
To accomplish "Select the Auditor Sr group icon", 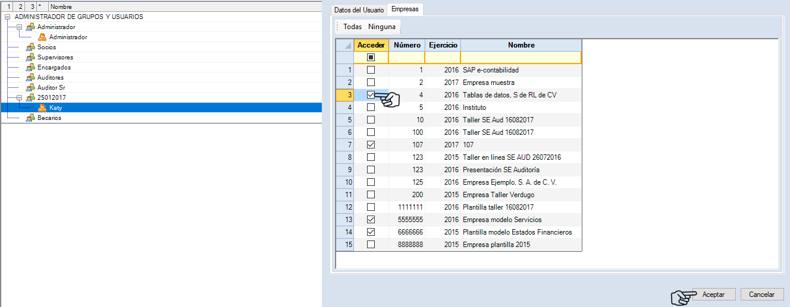I will (x=30, y=87).
